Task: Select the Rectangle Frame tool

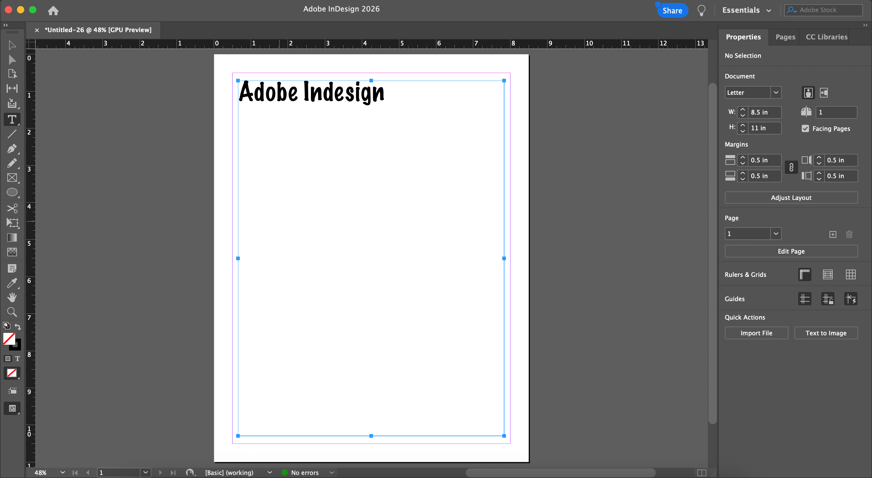Action: (12, 178)
